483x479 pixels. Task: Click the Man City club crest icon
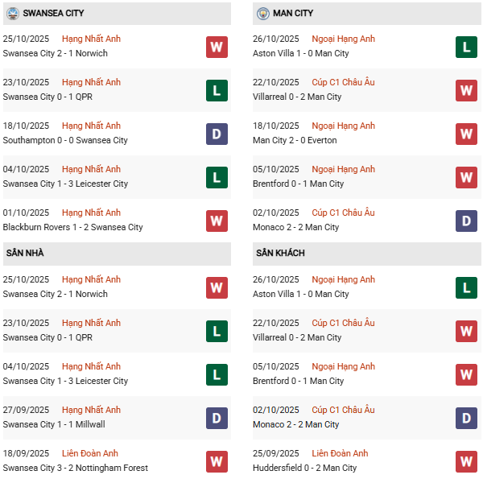point(263,14)
